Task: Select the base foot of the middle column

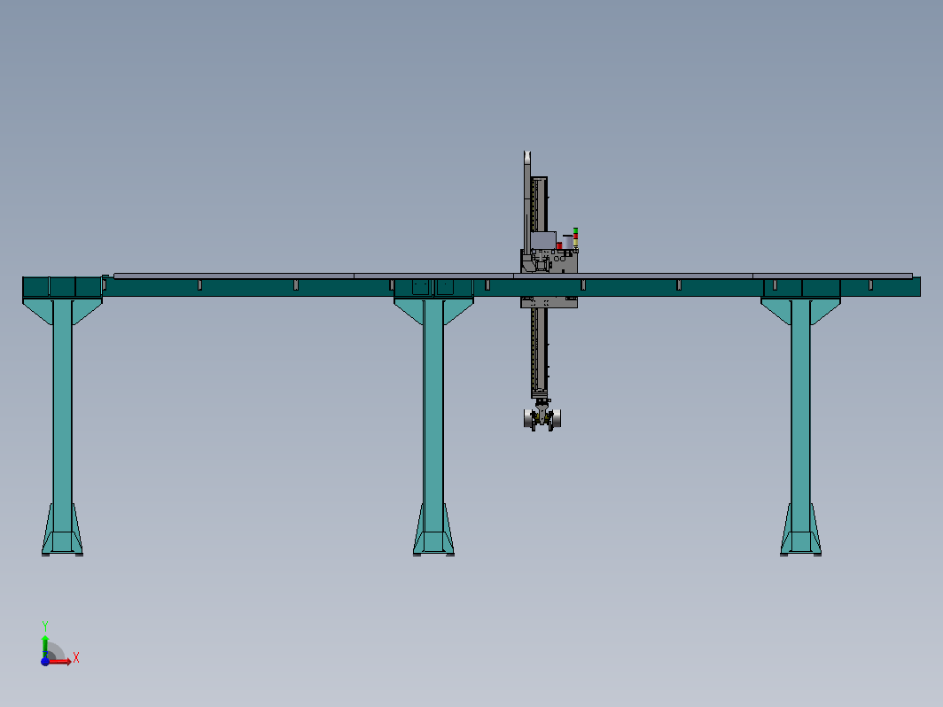Action: click(433, 530)
